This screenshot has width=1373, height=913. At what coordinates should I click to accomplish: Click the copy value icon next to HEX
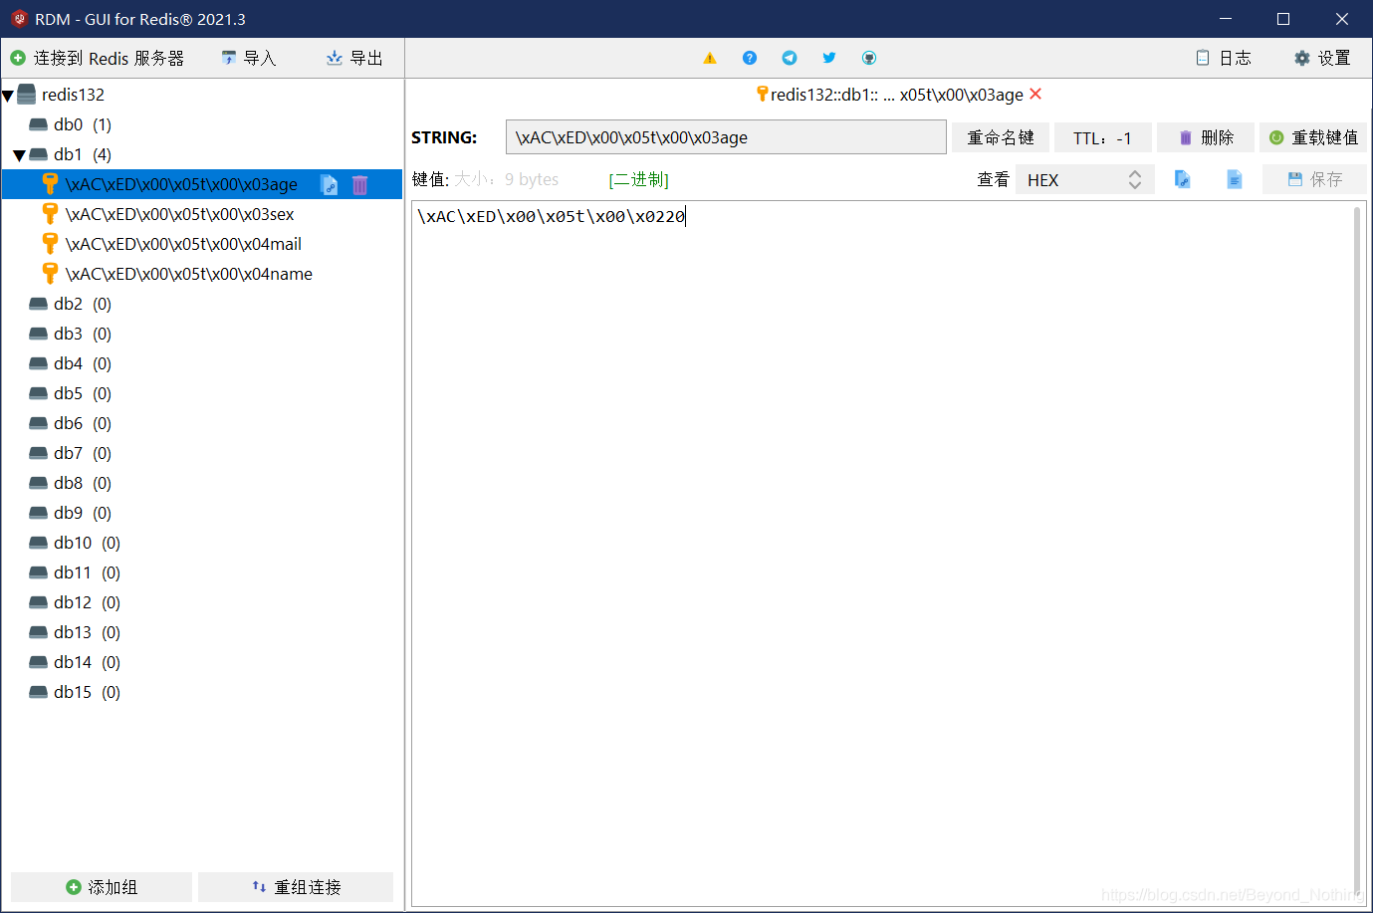1183,179
